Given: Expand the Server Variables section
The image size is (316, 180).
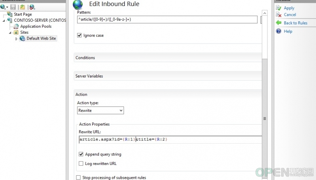Looking at the screenshot, I should [x=168, y=76].
